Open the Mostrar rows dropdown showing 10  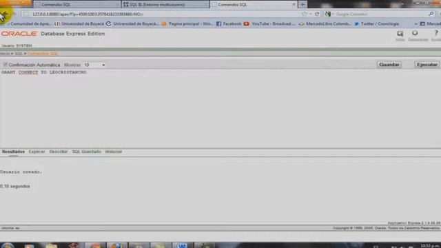94,65
